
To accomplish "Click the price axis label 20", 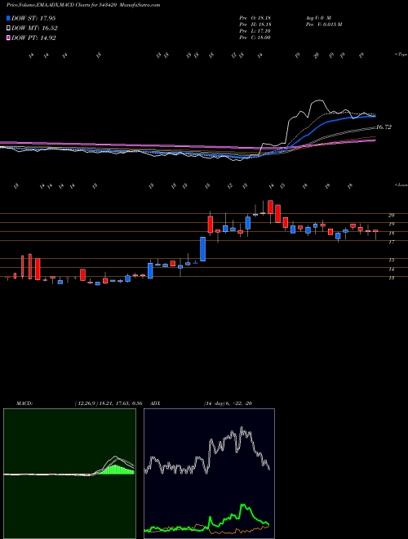I will click(391, 215).
